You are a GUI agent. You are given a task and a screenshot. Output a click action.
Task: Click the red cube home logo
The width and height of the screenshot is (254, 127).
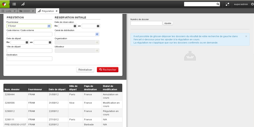[x=4, y=4]
